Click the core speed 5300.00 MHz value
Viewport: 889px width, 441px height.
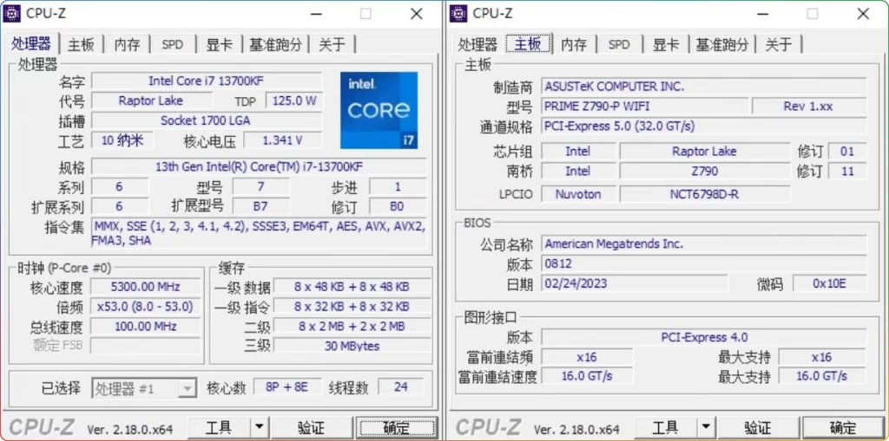pyautogui.click(x=146, y=287)
